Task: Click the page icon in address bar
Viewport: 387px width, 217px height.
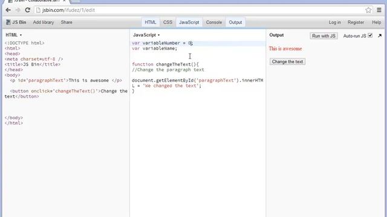Action: (38, 10)
